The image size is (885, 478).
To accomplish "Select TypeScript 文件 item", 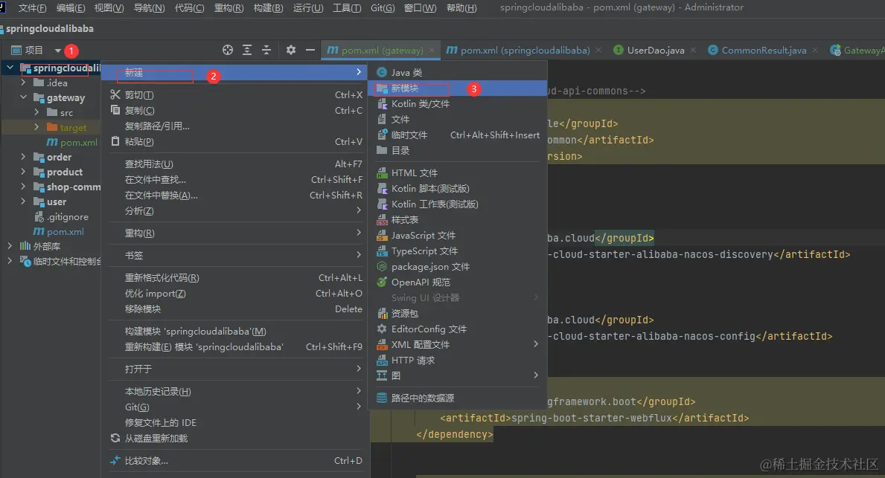I will (x=457, y=251).
